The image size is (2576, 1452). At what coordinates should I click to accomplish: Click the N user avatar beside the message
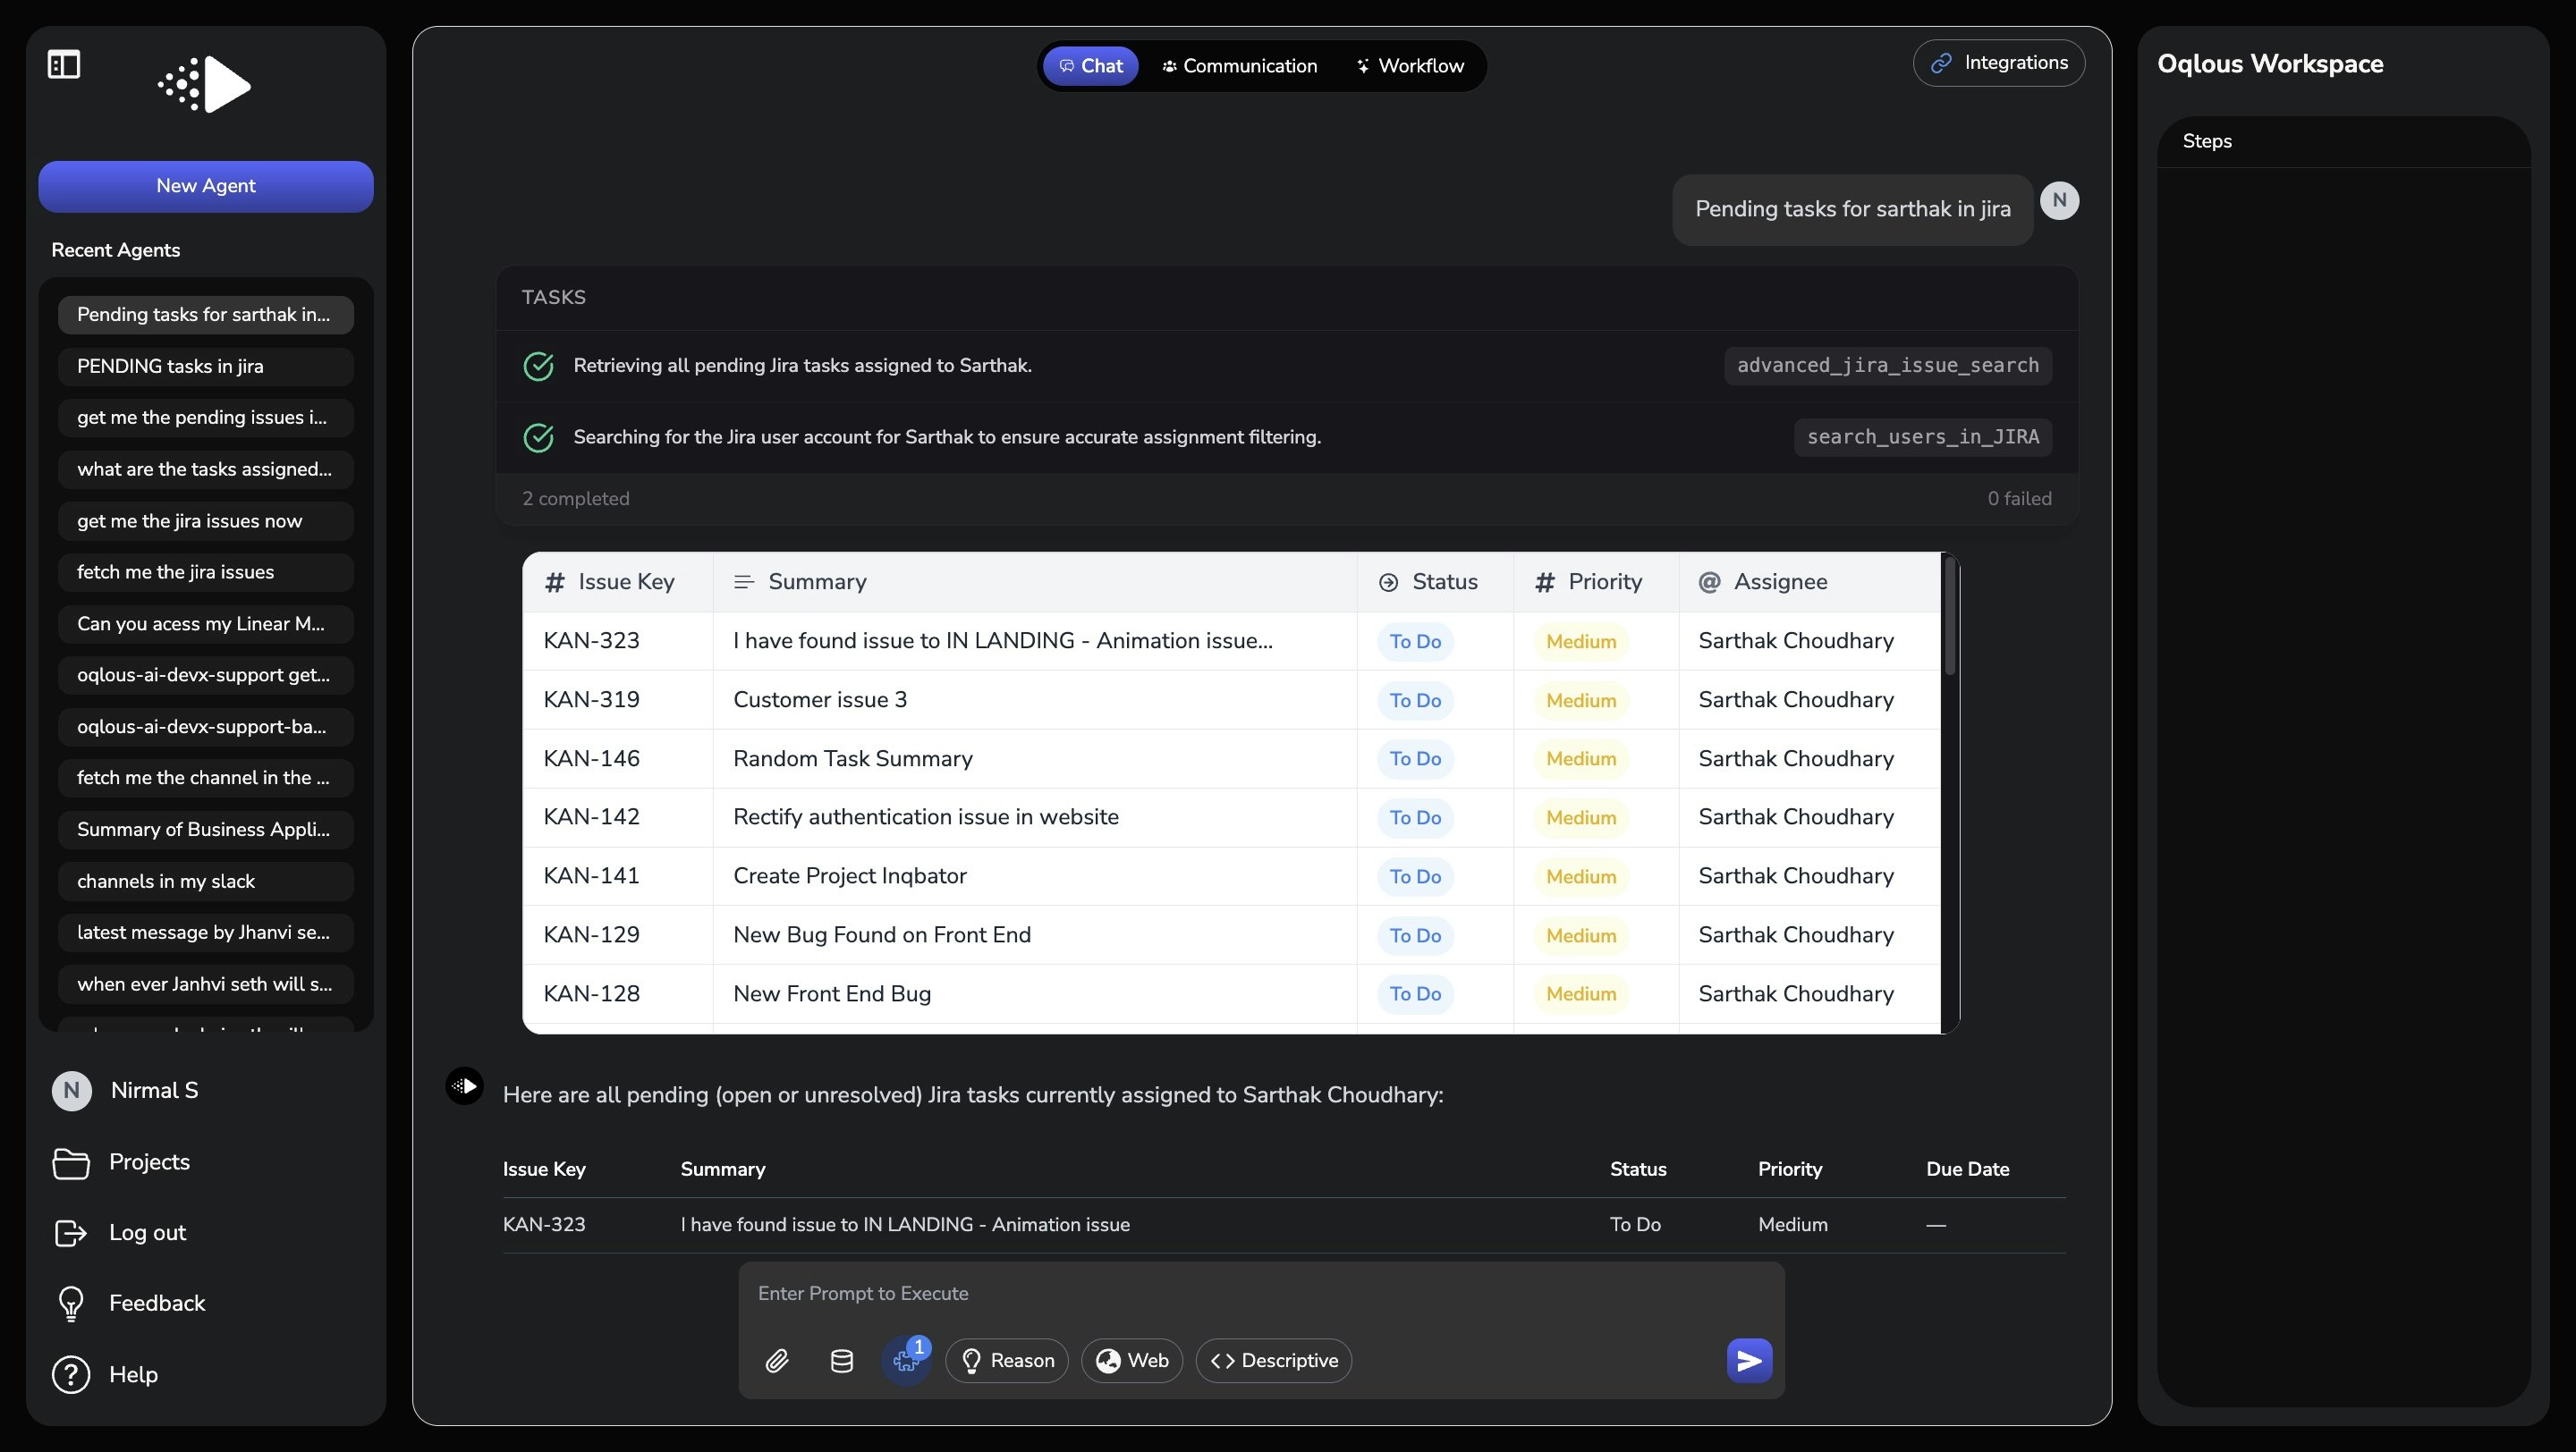[x=2059, y=200]
